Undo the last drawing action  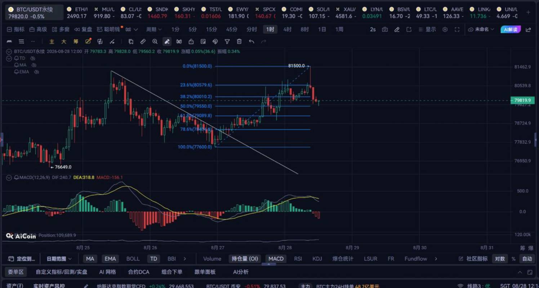(251, 42)
